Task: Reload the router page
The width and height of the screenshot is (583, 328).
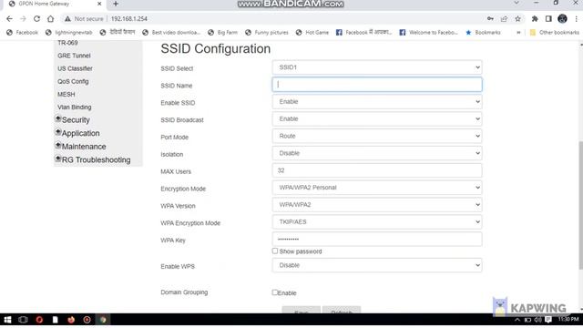Action: point(36,18)
